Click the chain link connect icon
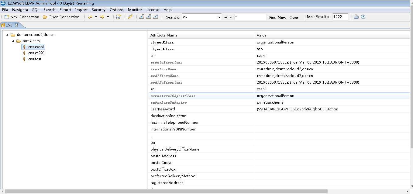This screenshot has height=194, width=413. pyautogui.click(x=130, y=17)
